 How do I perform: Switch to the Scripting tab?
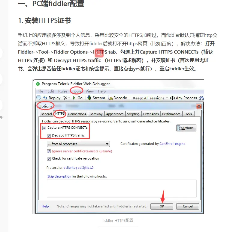tap(133, 114)
